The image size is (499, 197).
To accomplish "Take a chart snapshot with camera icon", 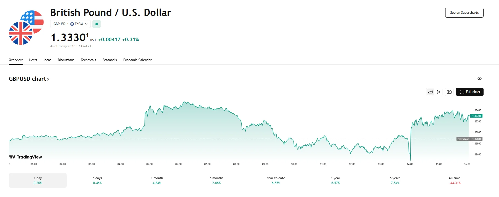I will [x=449, y=92].
